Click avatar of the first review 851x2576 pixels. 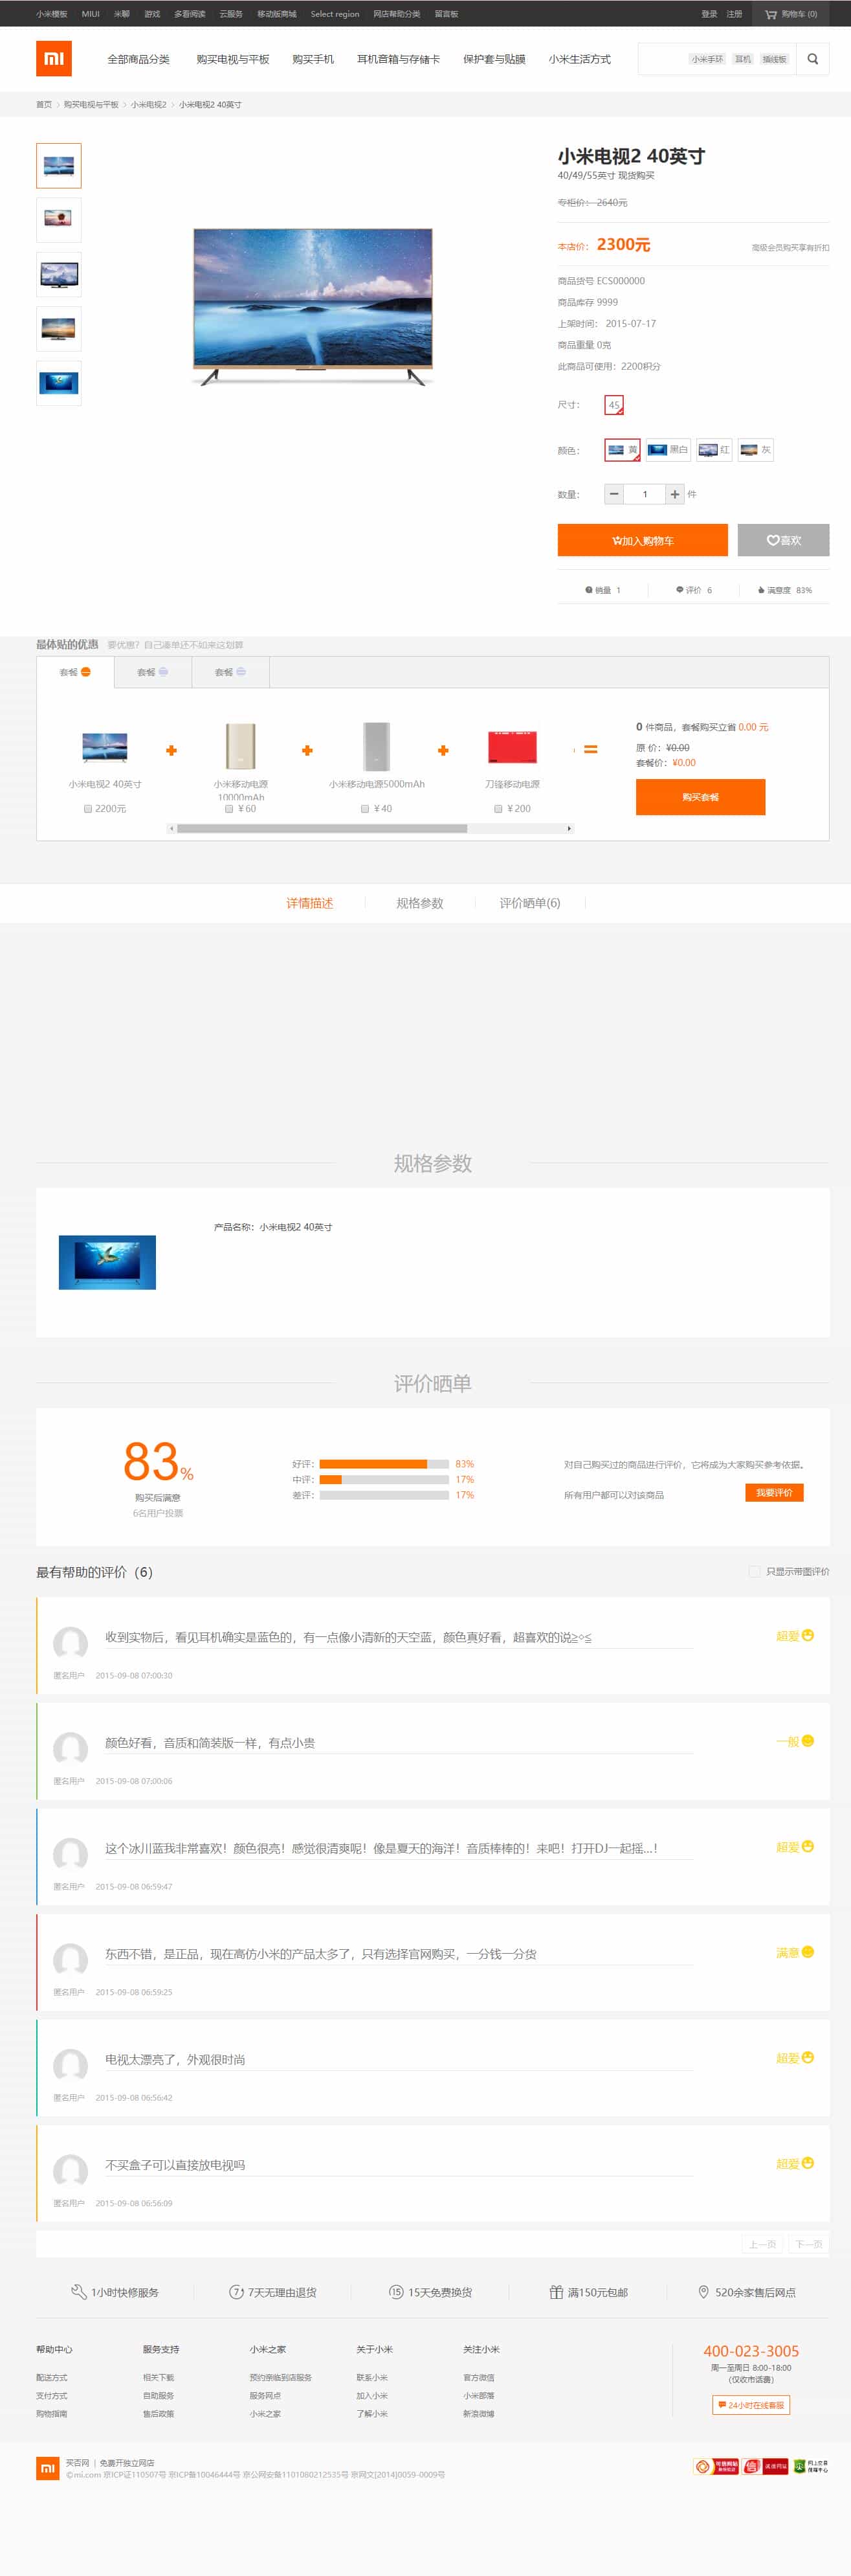(70, 1643)
